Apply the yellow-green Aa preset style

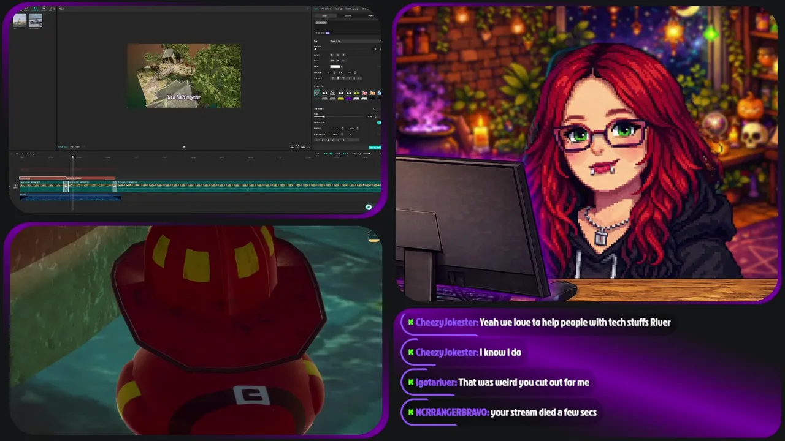click(x=356, y=93)
